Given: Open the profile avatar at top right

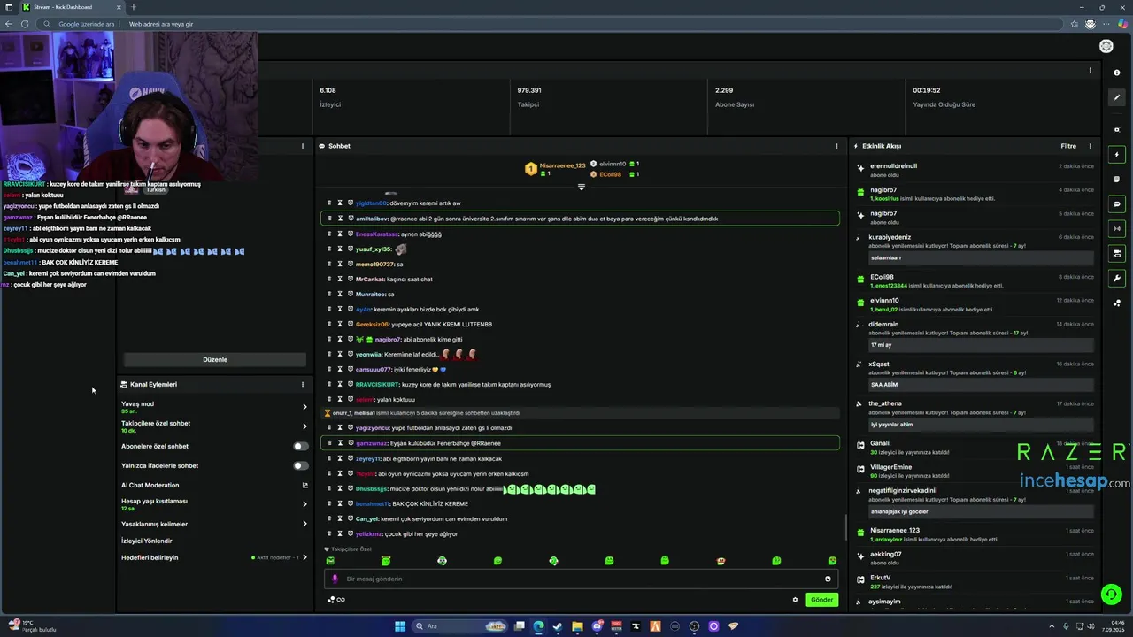Looking at the screenshot, I should 1106,46.
